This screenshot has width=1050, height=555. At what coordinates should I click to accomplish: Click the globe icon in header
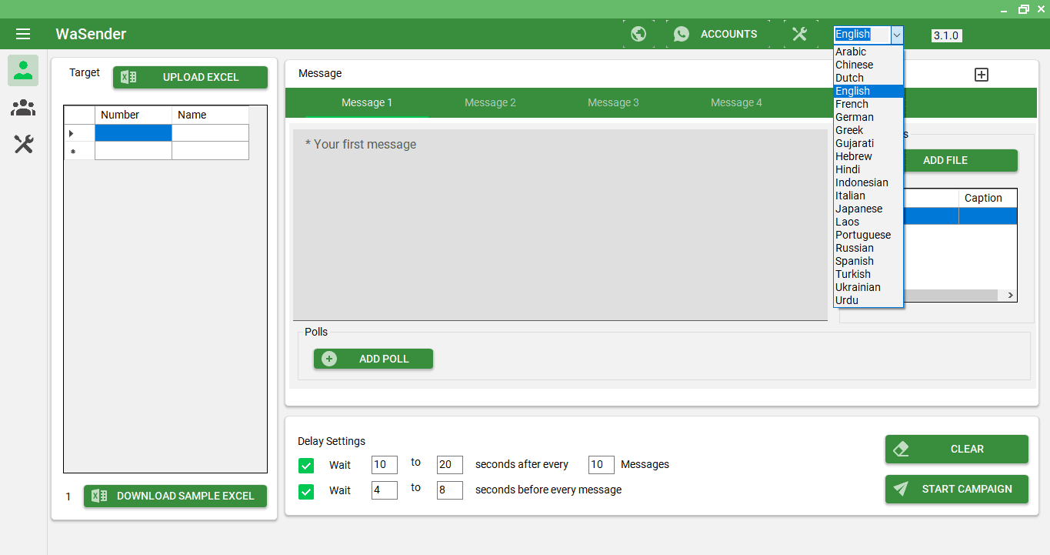click(x=638, y=34)
